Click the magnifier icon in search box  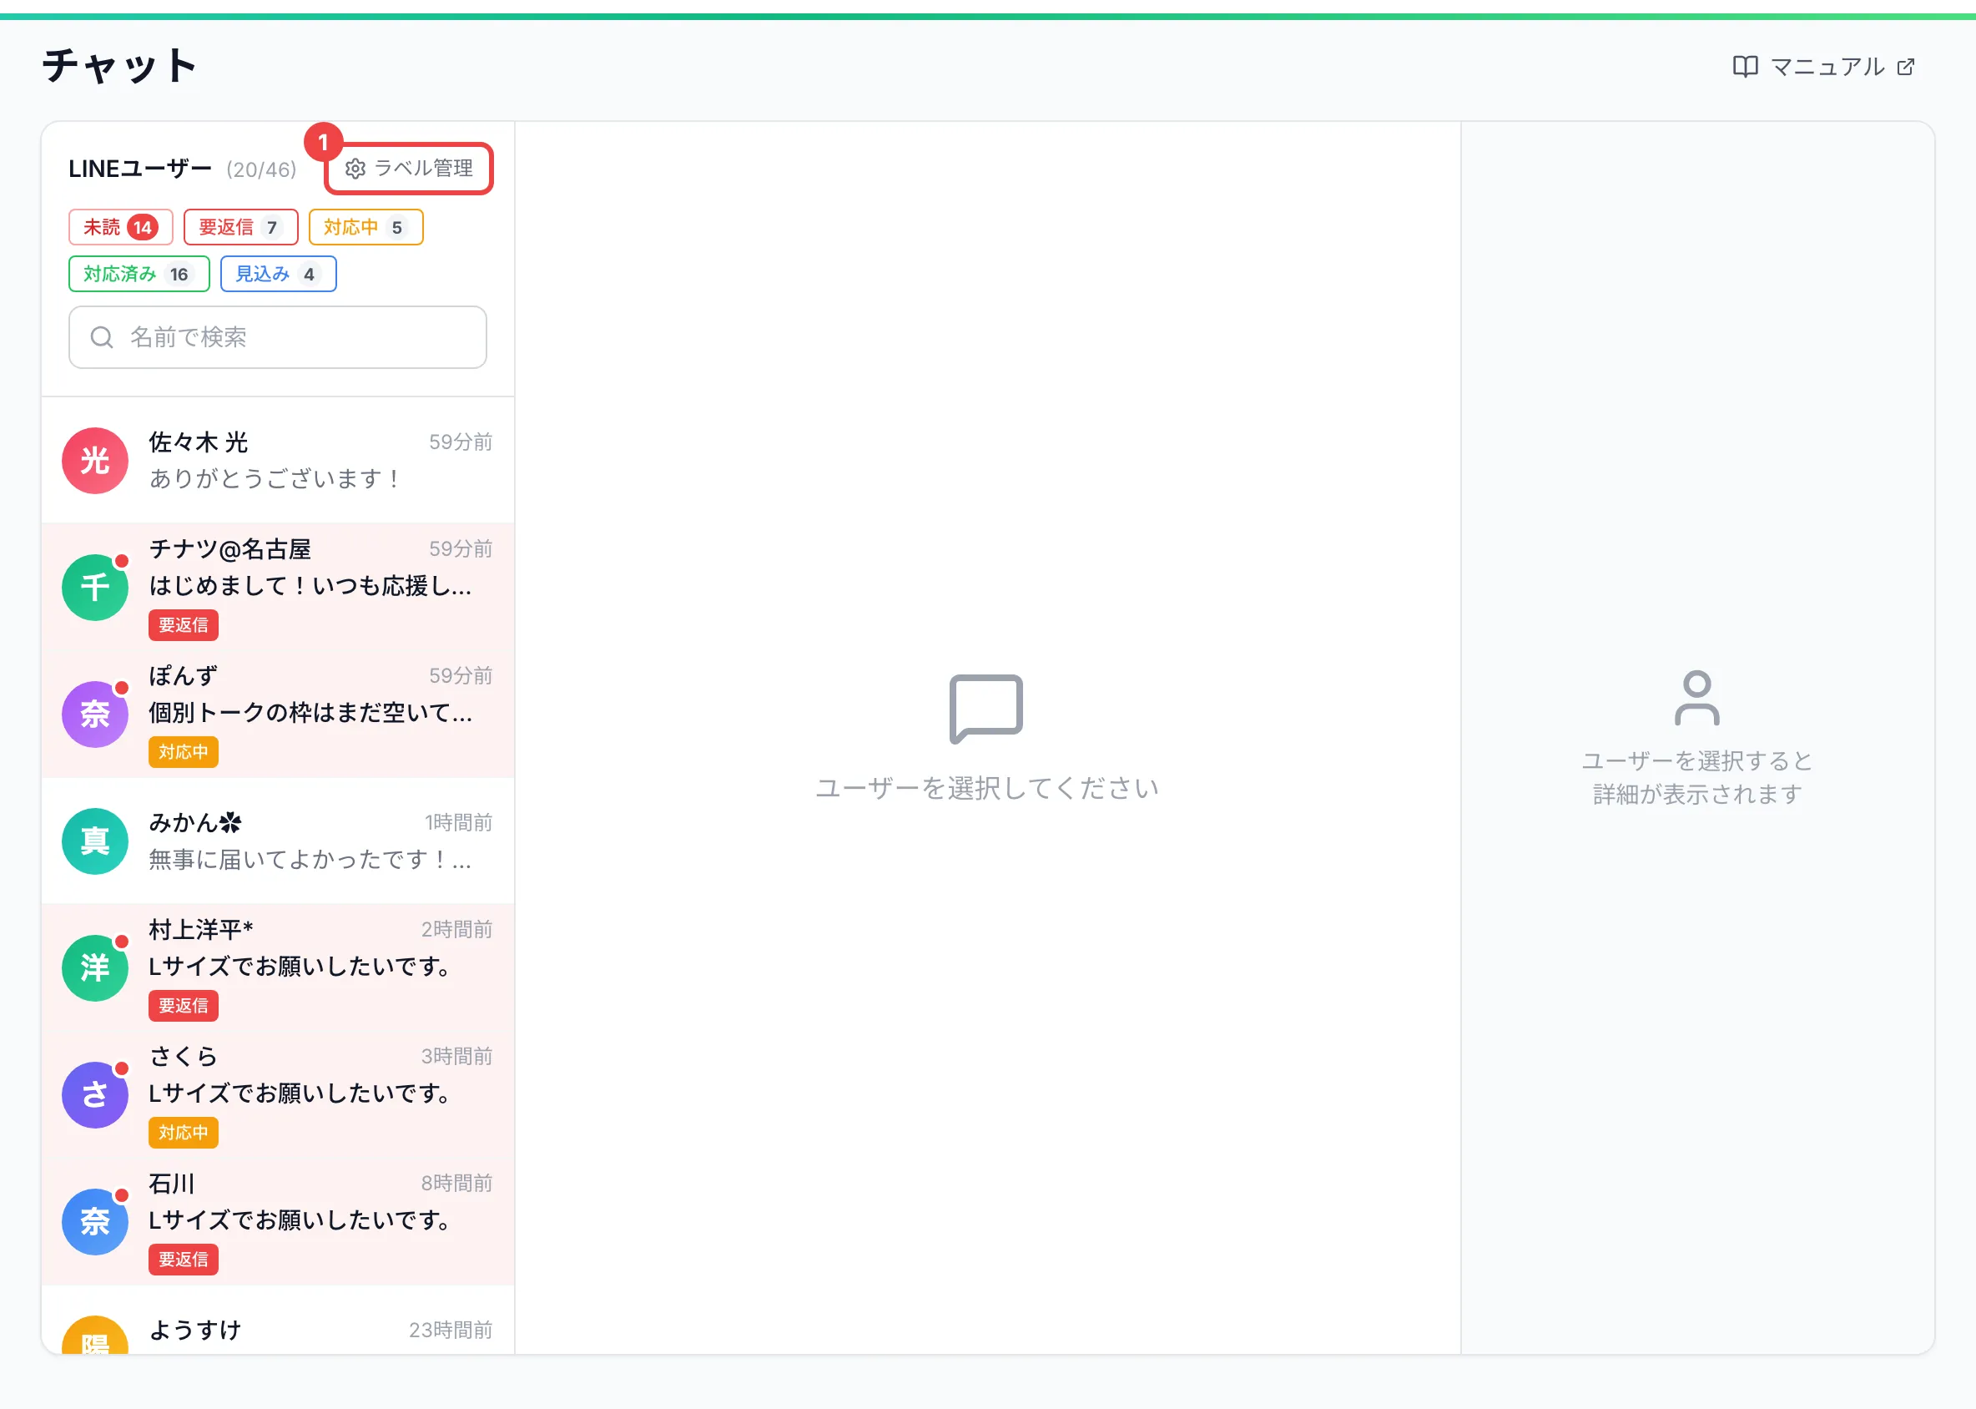[x=102, y=336]
